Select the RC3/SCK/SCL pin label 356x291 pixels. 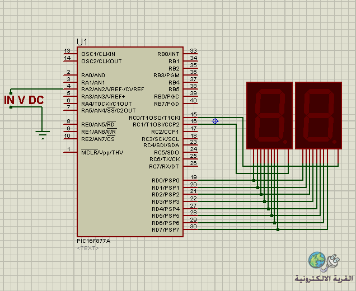[161, 139]
